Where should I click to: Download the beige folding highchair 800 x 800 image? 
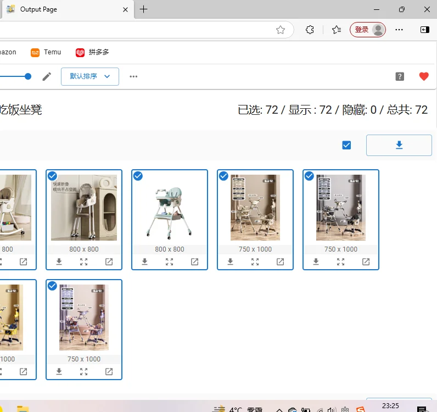(59, 261)
